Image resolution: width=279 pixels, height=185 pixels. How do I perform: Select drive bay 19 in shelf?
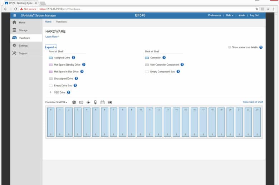[221, 122]
